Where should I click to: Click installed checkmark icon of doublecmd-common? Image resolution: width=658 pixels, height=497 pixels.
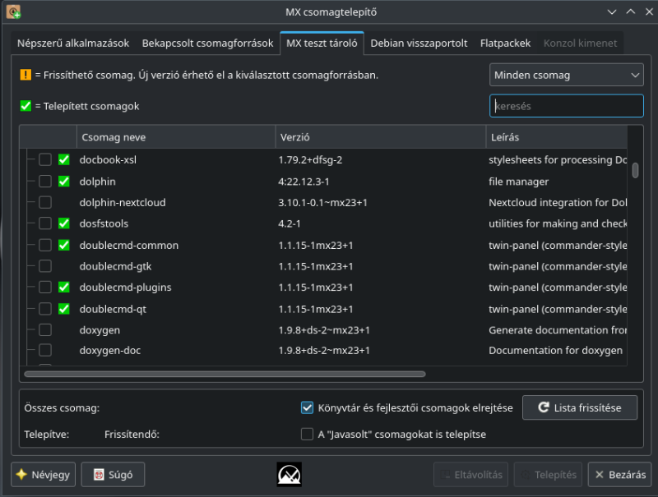coord(64,245)
